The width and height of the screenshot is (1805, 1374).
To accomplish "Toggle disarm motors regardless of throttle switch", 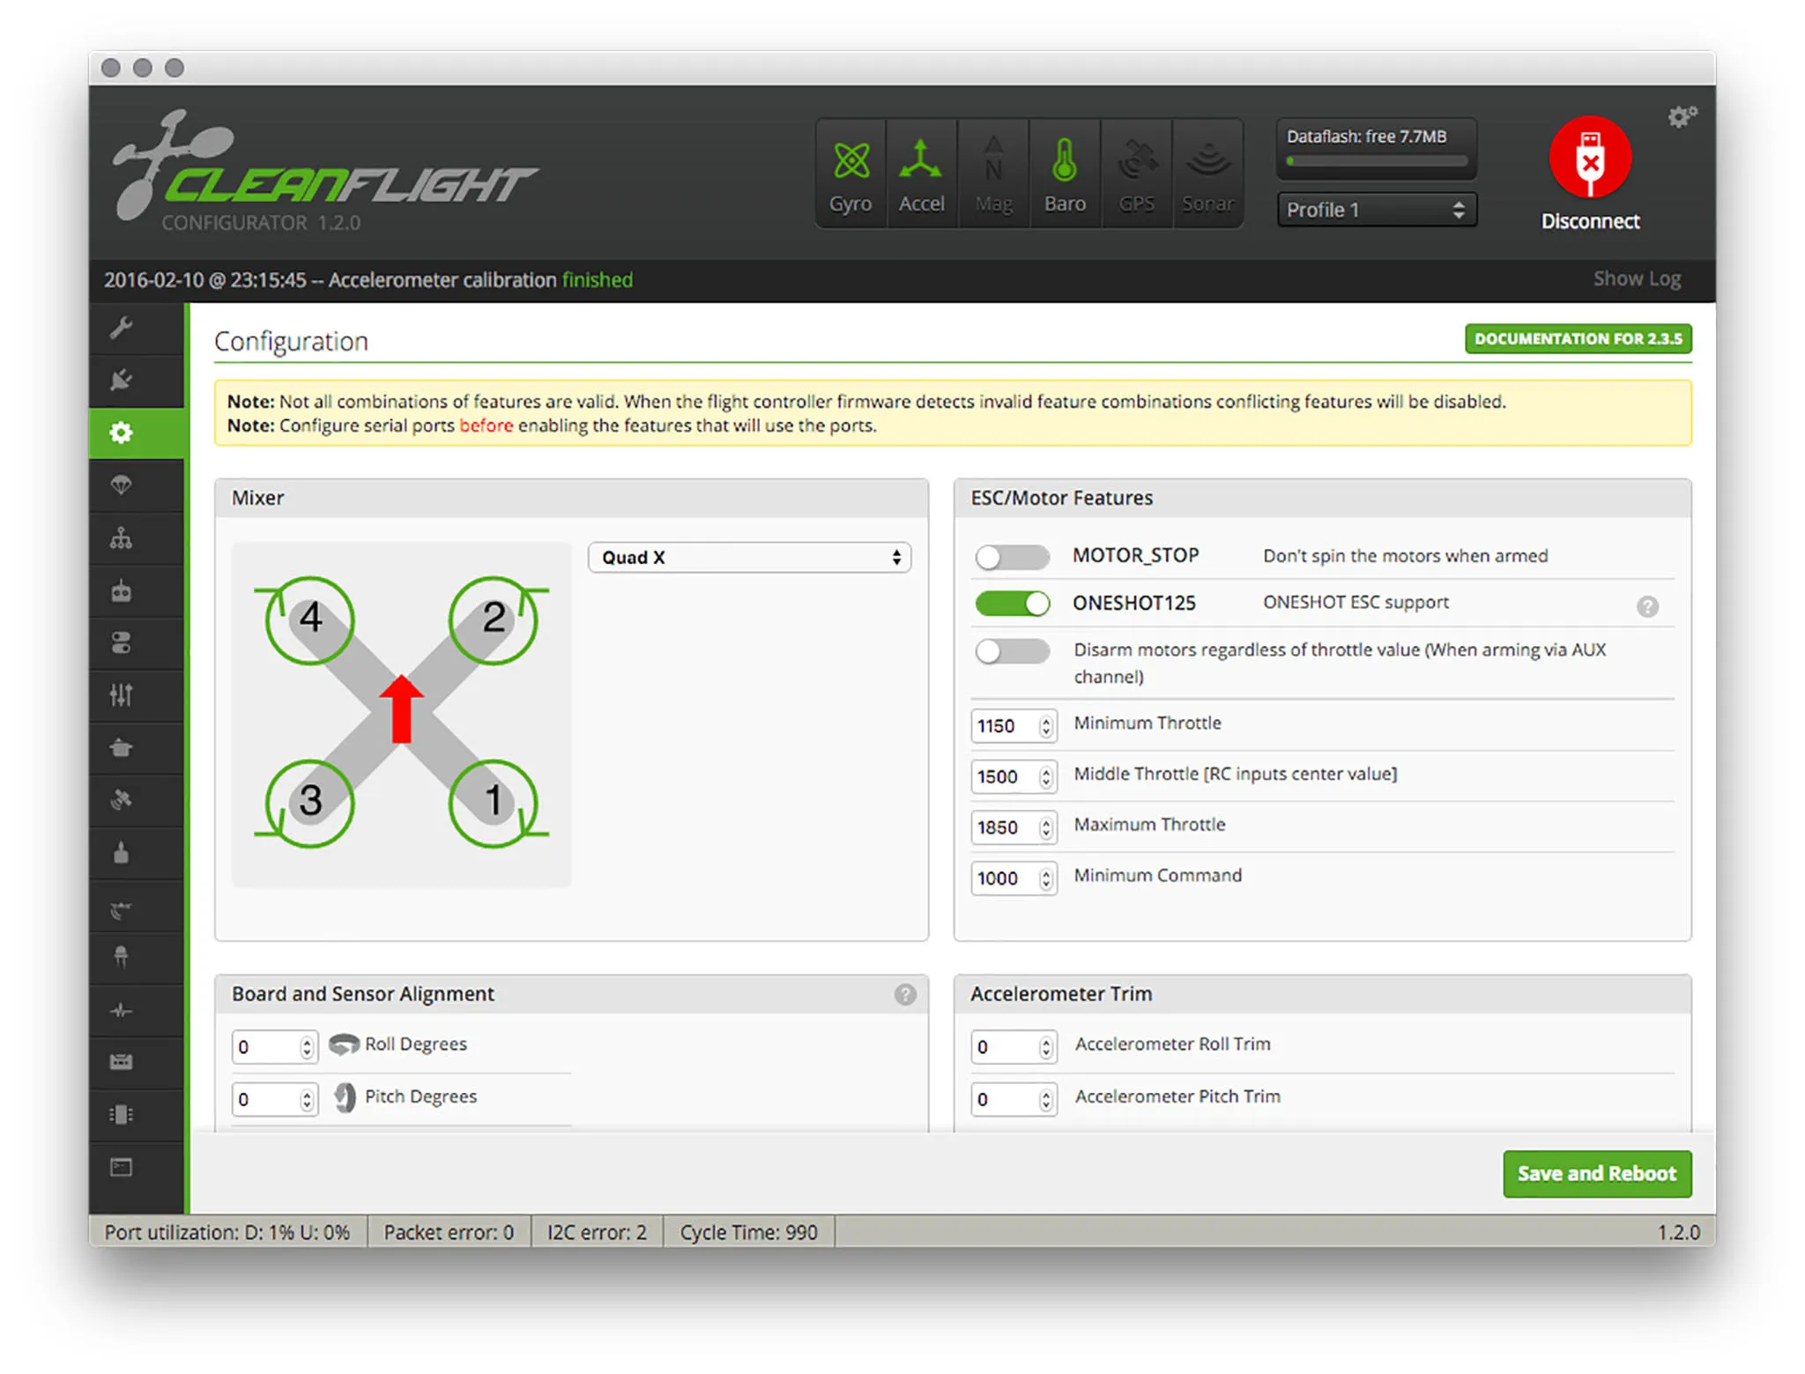I will 1012,651.
